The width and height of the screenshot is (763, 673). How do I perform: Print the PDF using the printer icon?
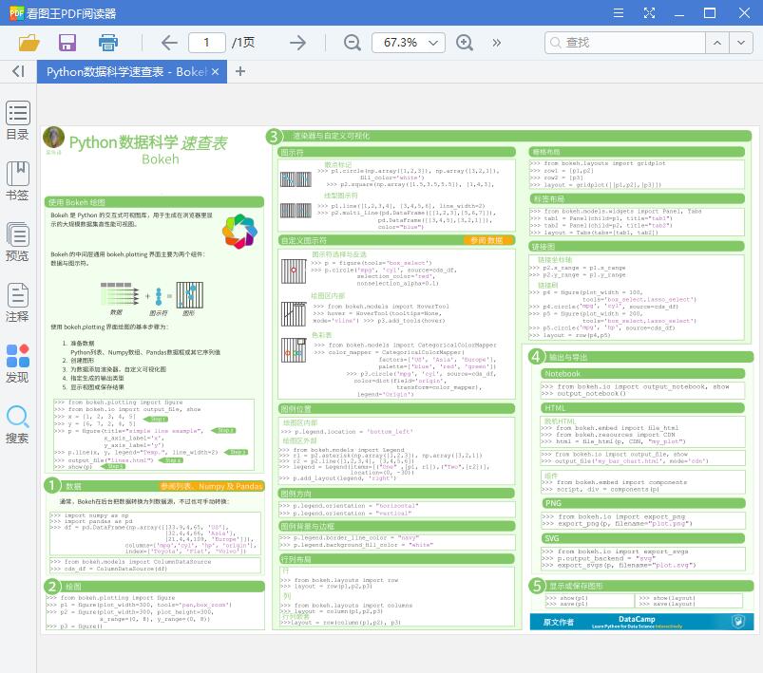(107, 43)
